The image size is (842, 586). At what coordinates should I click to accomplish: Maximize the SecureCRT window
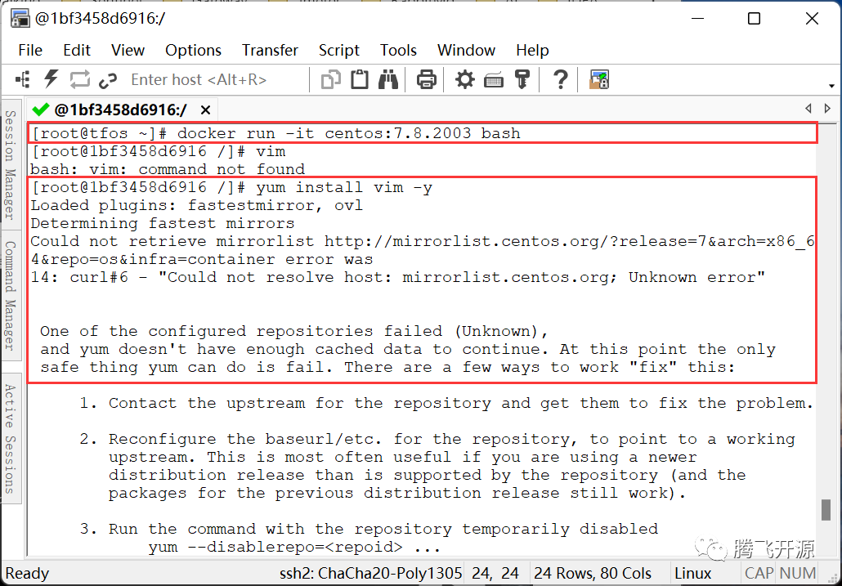754,18
